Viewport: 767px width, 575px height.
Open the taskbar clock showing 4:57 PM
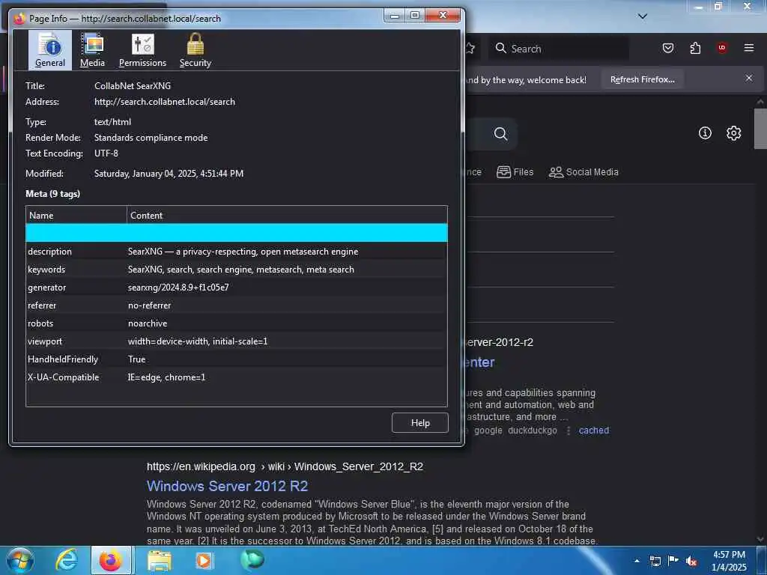[x=729, y=561]
